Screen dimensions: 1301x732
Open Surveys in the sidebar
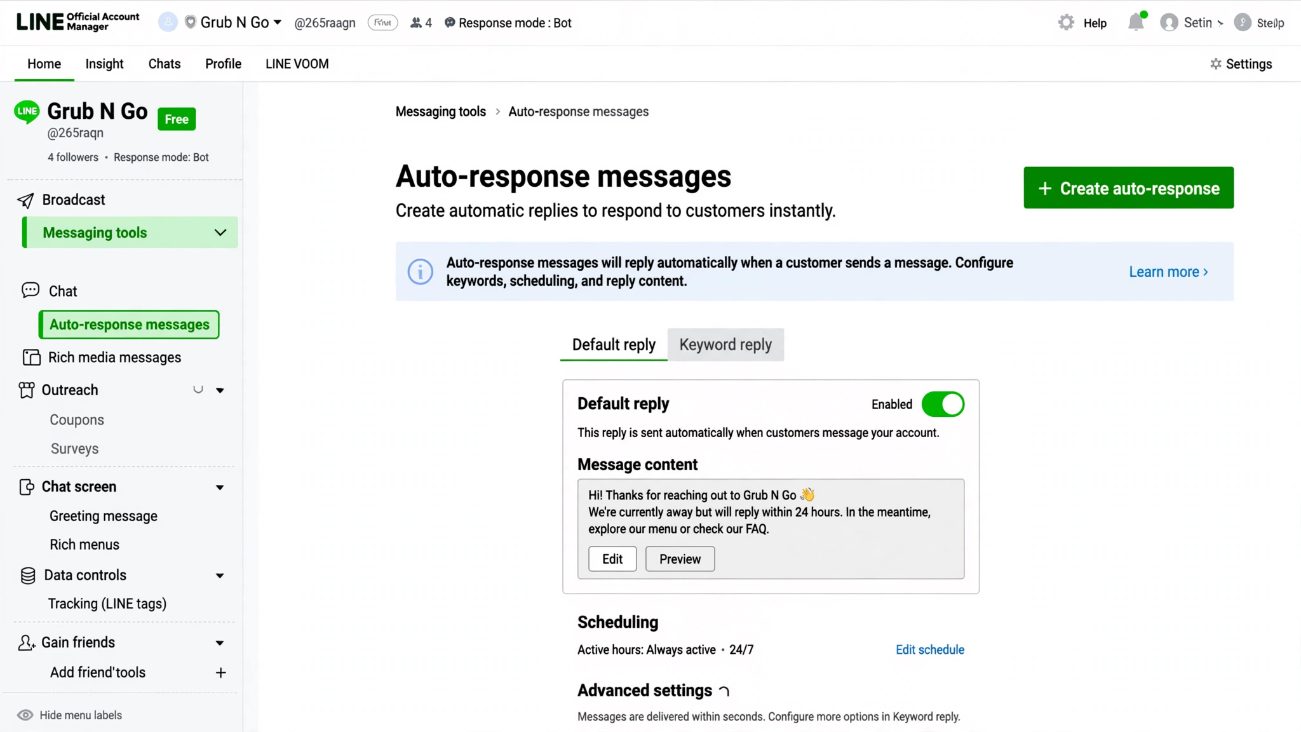(74, 449)
